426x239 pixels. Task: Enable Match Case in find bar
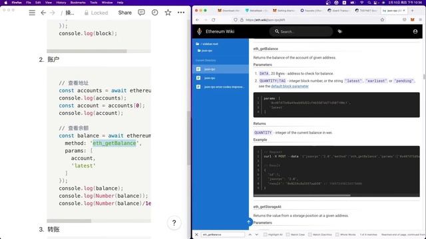tap(296, 234)
